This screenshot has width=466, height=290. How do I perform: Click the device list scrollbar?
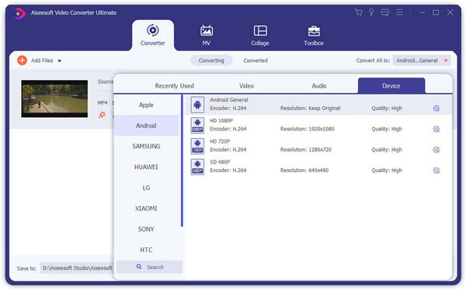pos(182,161)
